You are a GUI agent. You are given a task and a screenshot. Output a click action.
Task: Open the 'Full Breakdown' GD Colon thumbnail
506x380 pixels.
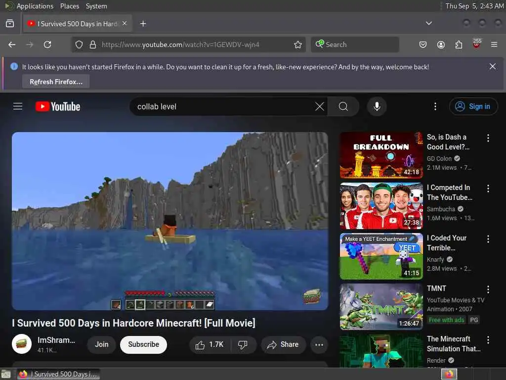pos(381,155)
